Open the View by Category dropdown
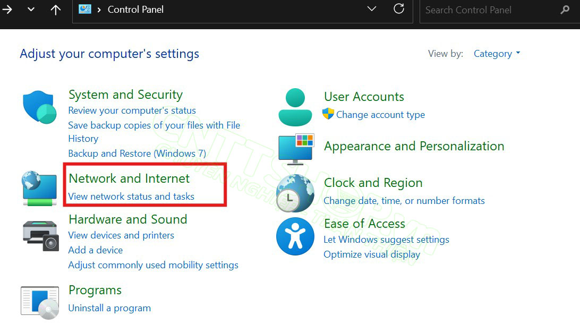The width and height of the screenshot is (580, 324). click(497, 54)
